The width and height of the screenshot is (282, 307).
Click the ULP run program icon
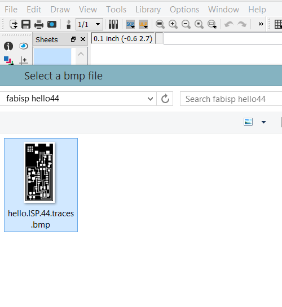143,24
